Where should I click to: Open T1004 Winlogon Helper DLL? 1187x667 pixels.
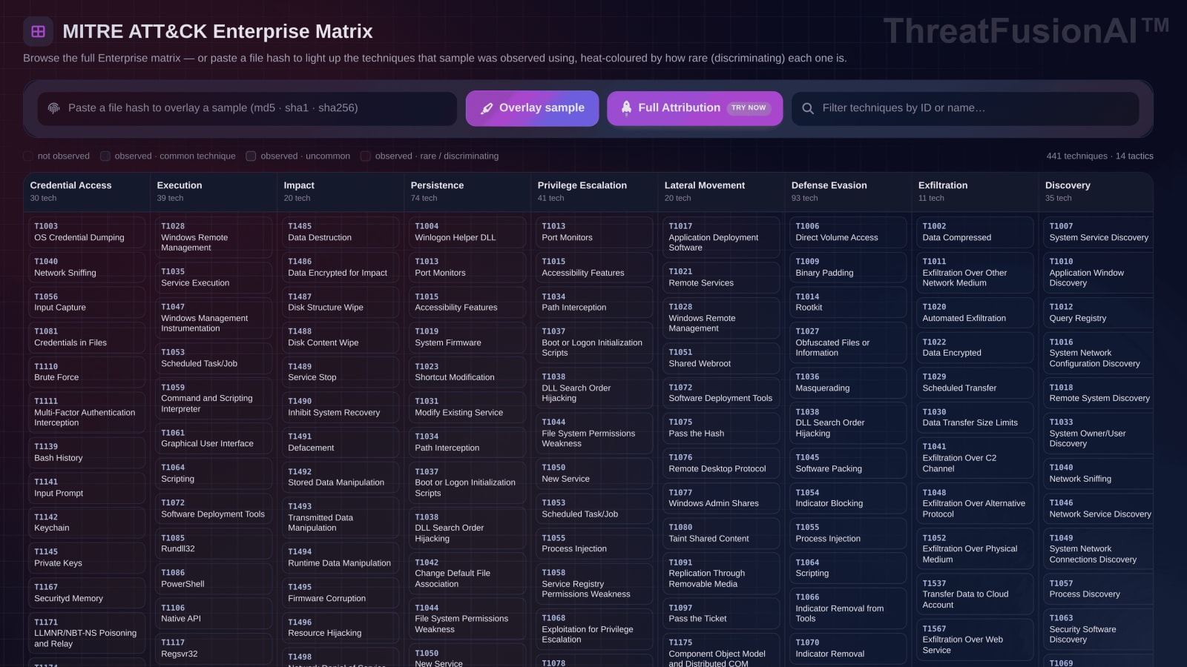coord(467,232)
